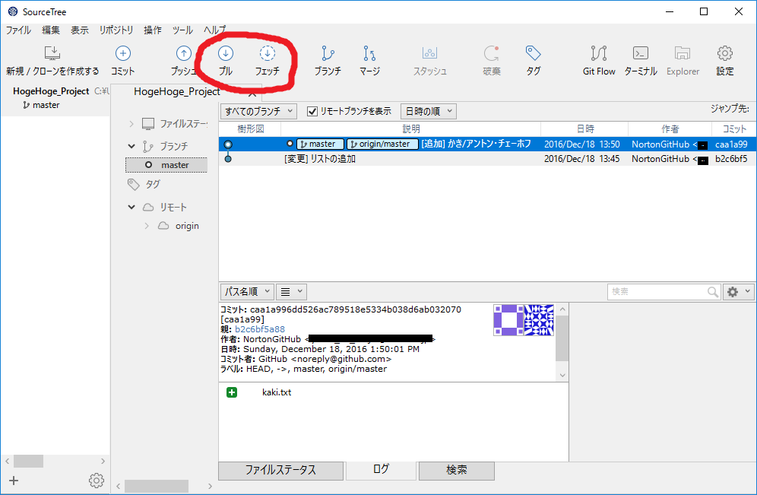Screen dimensions: 757x495
Task: Click the commit details vertical scrollbar thumb
Action: [562, 338]
